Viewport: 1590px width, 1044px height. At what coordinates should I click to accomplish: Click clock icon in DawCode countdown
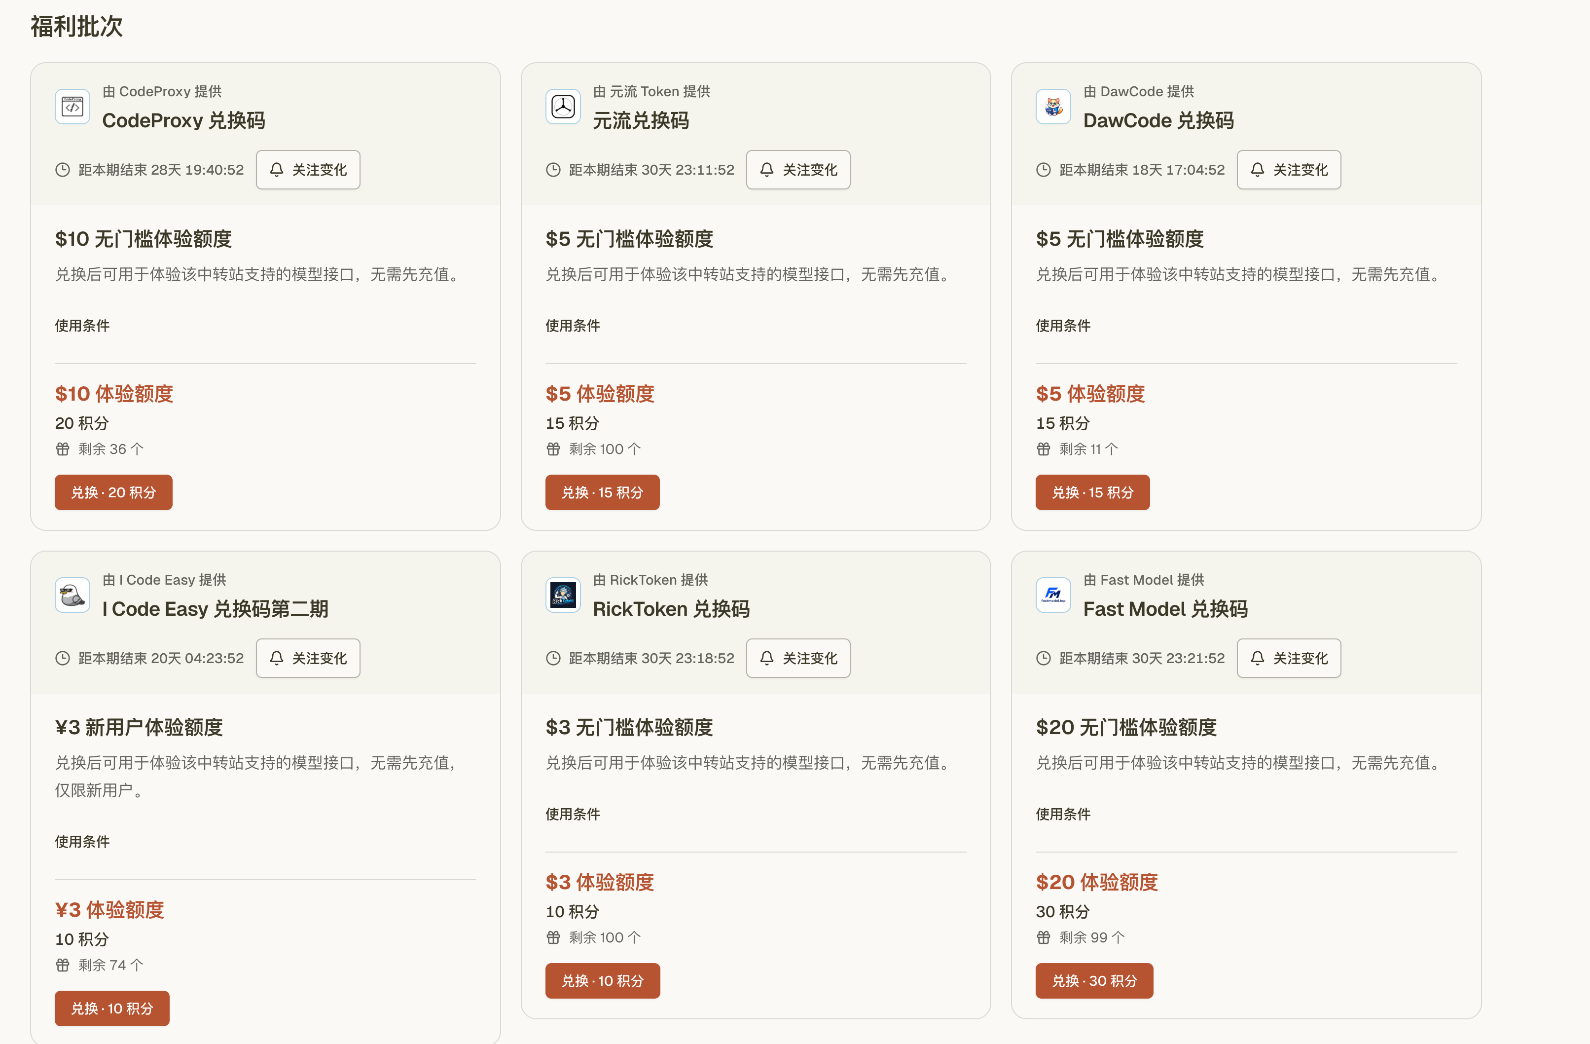coord(1044,170)
